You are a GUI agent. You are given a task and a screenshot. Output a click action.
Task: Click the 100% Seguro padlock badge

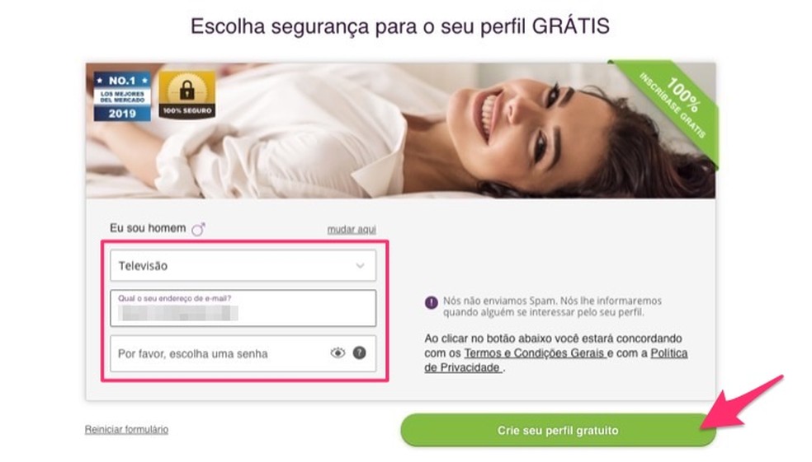[187, 95]
